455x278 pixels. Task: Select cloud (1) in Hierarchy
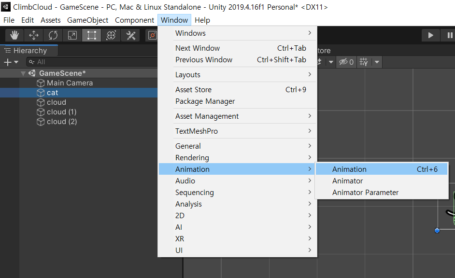[61, 112]
